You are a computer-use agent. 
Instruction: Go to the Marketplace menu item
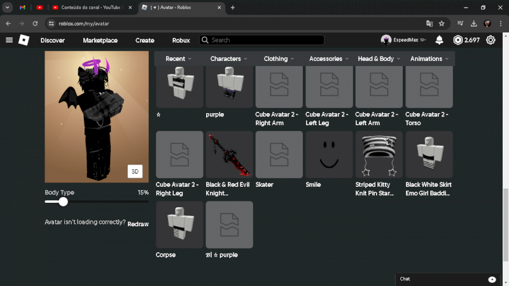[x=100, y=40]
